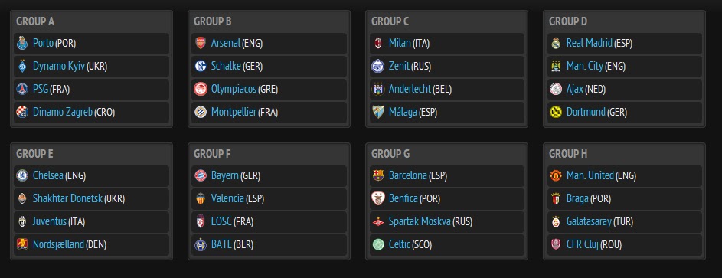Open the Milan team link

[400, 43]
